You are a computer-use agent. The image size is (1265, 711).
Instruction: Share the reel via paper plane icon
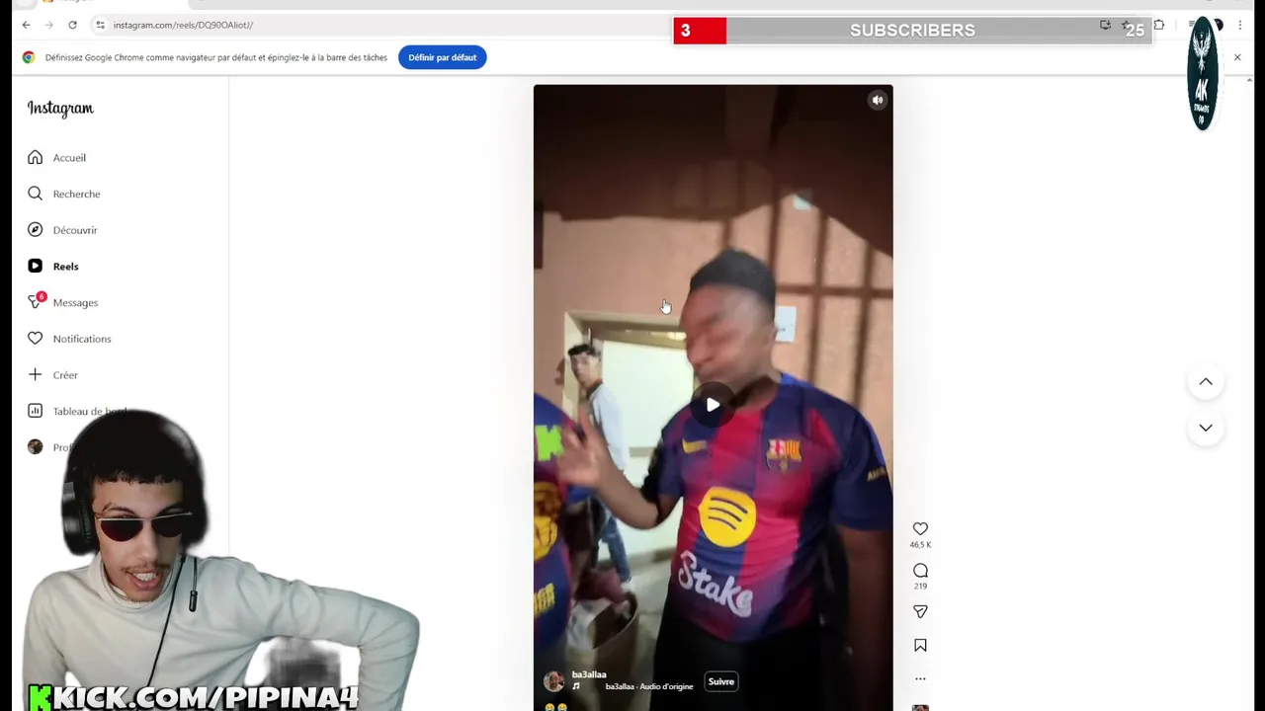pyautogui.click(x=920, y=612)
